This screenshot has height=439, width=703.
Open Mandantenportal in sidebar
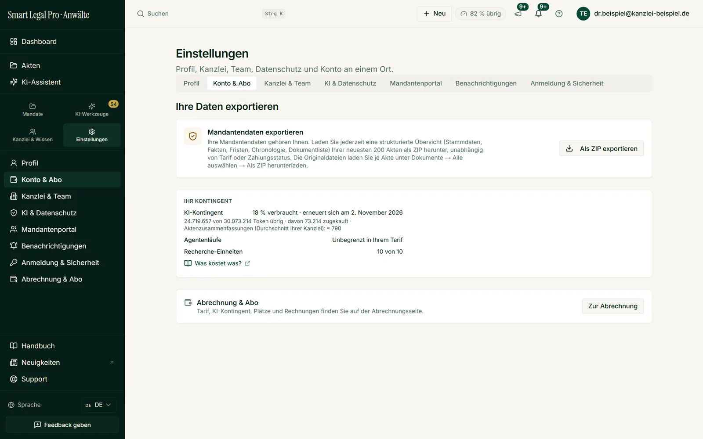tap(62, 230)
